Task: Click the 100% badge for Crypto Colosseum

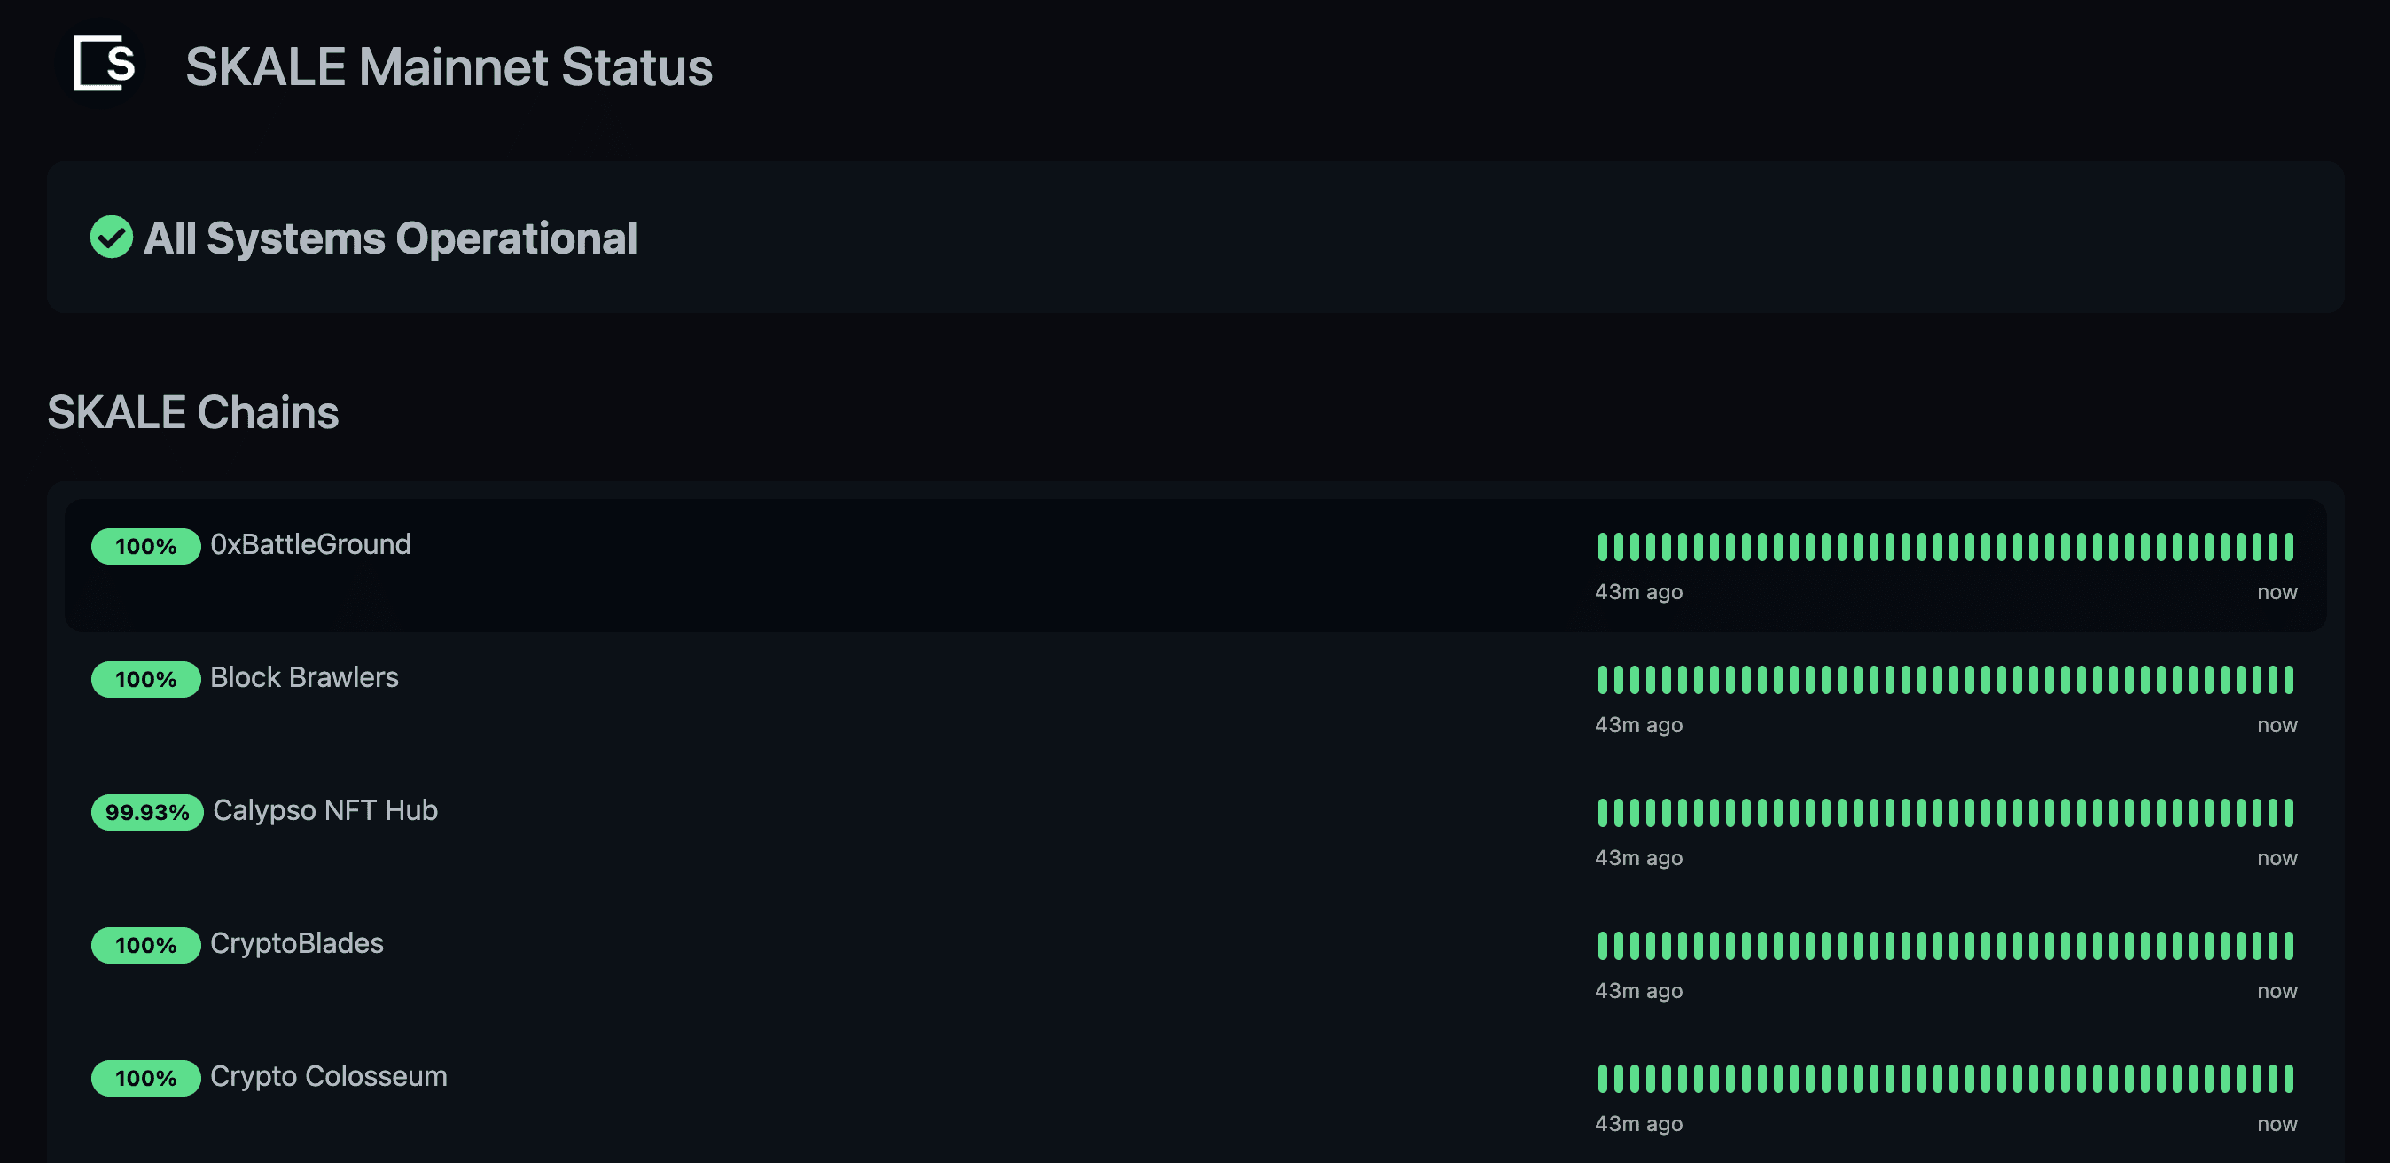Action: pos(145,1078)
